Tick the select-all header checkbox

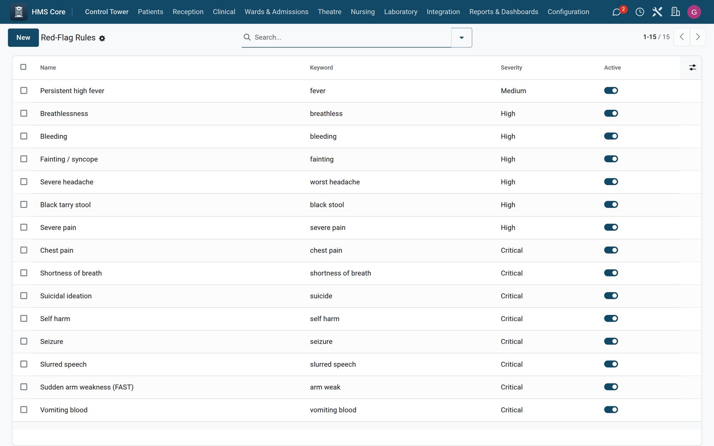click(24, 67)
